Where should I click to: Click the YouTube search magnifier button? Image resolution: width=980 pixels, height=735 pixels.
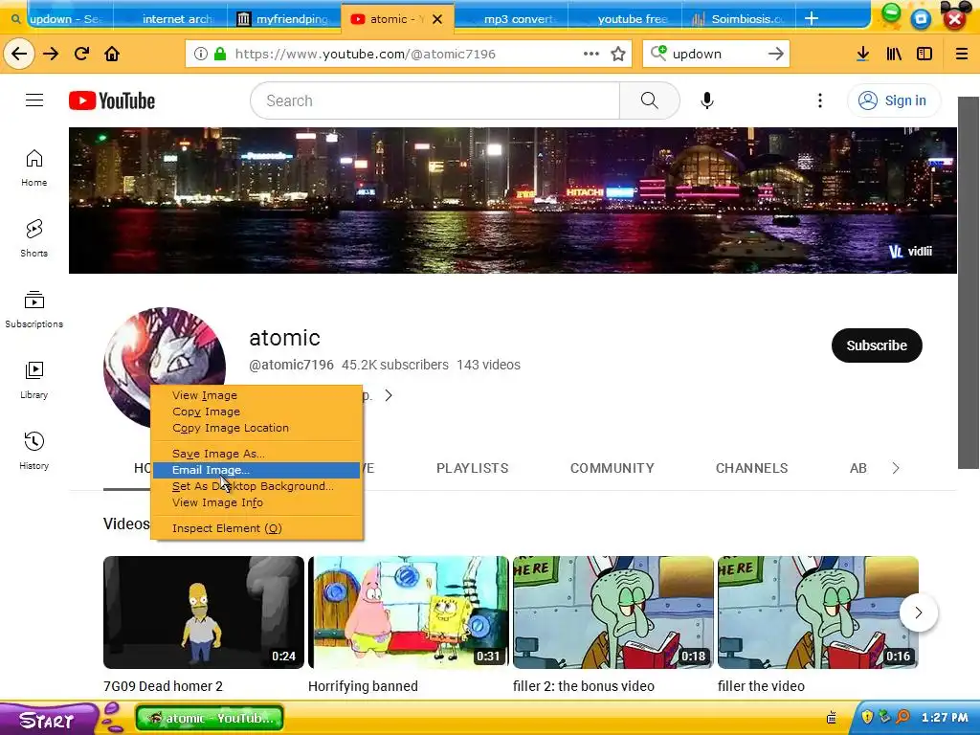click(x=650, y=100)
